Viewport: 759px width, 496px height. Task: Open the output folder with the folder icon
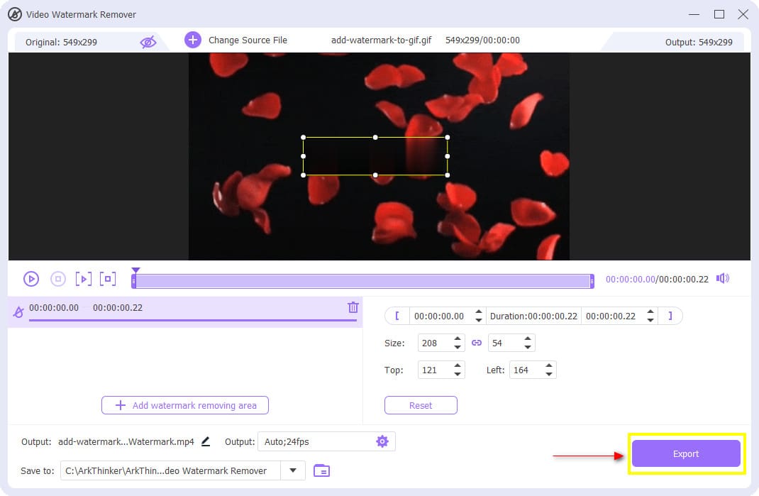[321, 470]
